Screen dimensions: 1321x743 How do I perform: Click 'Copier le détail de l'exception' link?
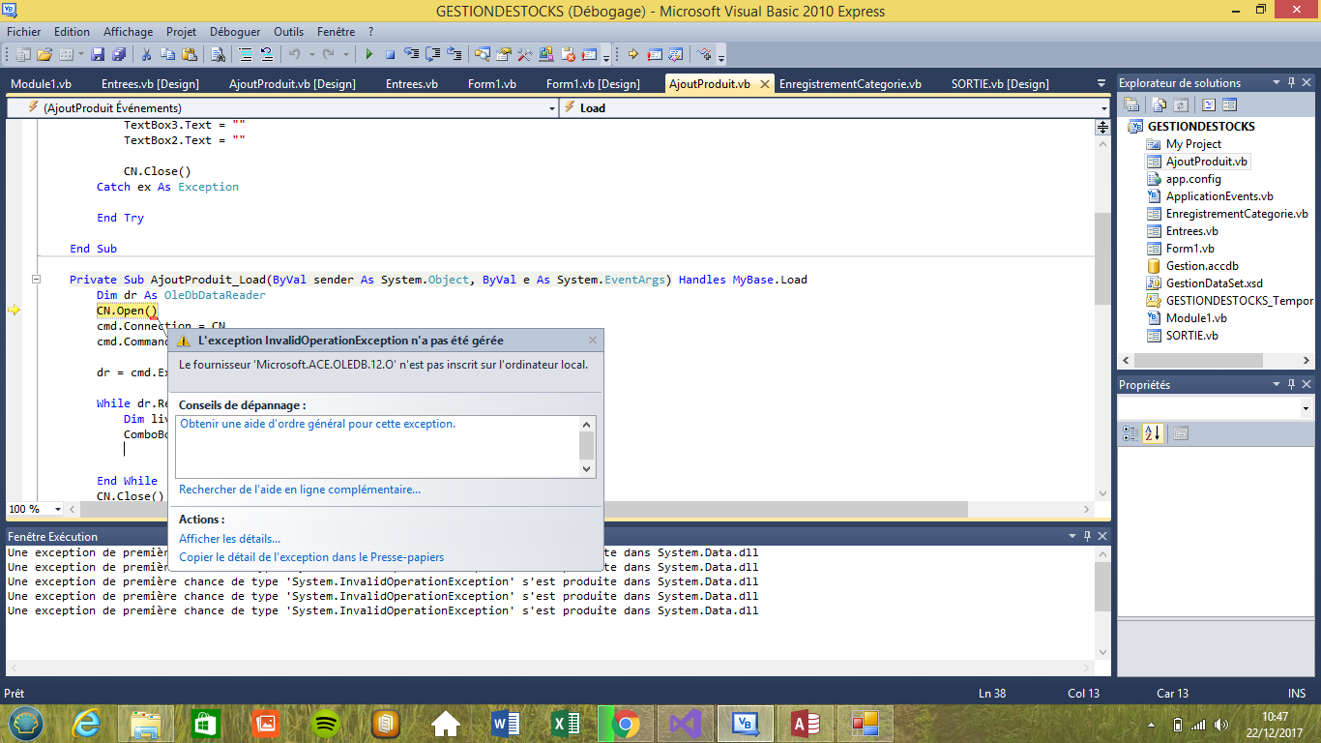(311, 557)
